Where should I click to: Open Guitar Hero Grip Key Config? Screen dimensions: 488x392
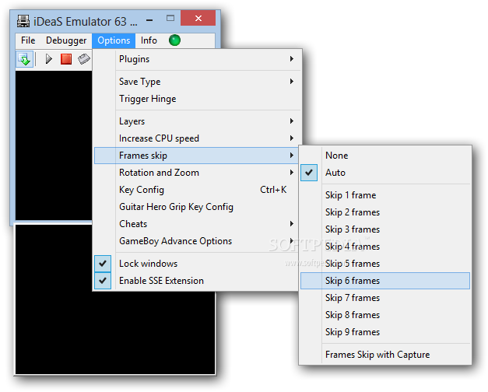(197, 207)
